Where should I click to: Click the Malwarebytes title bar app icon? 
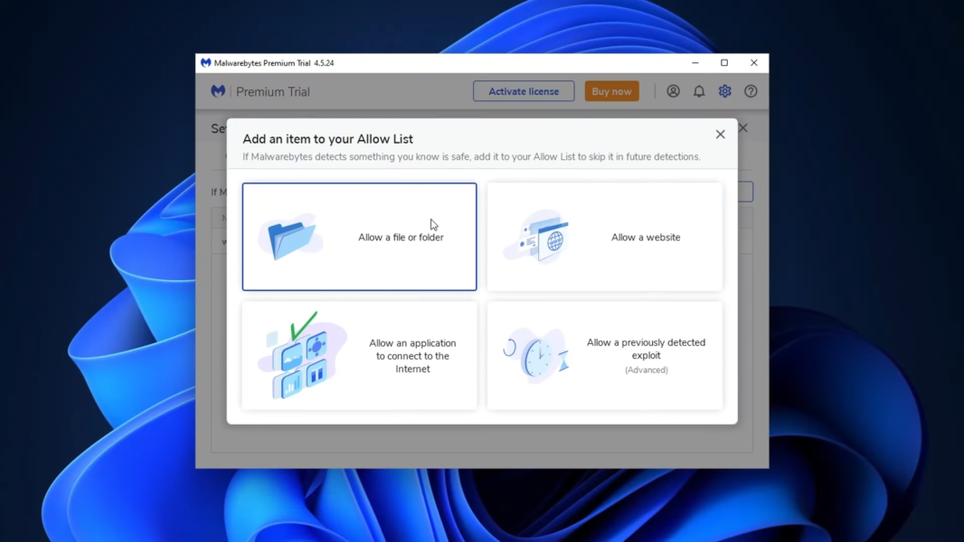click(x=205, y=62)
